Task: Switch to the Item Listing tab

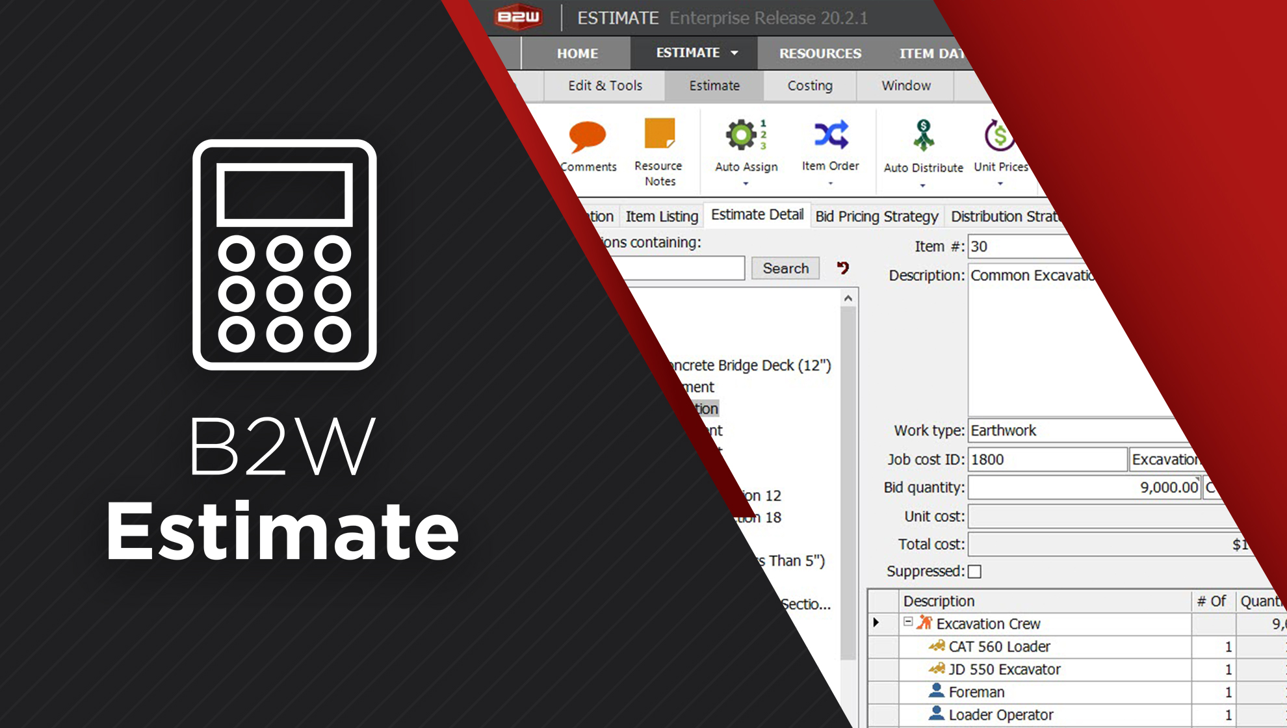Action: click(x=662, y=216)
